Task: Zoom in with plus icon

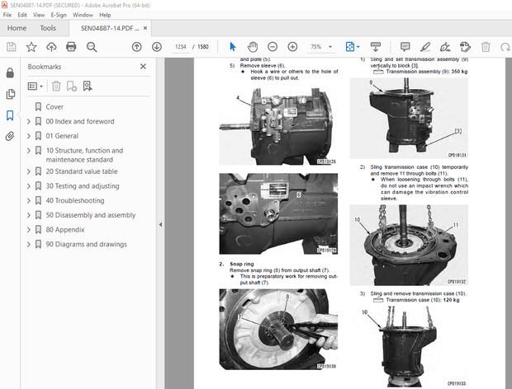Action: click(x=292, y=47)
